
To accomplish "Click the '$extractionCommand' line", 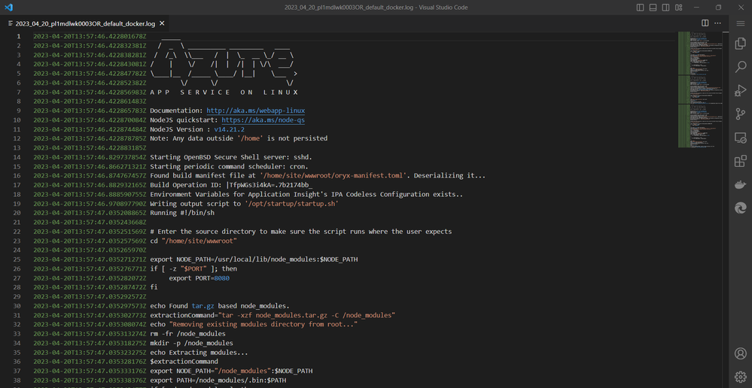I will (184, 362).
